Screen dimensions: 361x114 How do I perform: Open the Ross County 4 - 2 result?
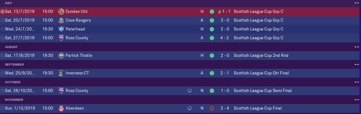click(224, 38)
